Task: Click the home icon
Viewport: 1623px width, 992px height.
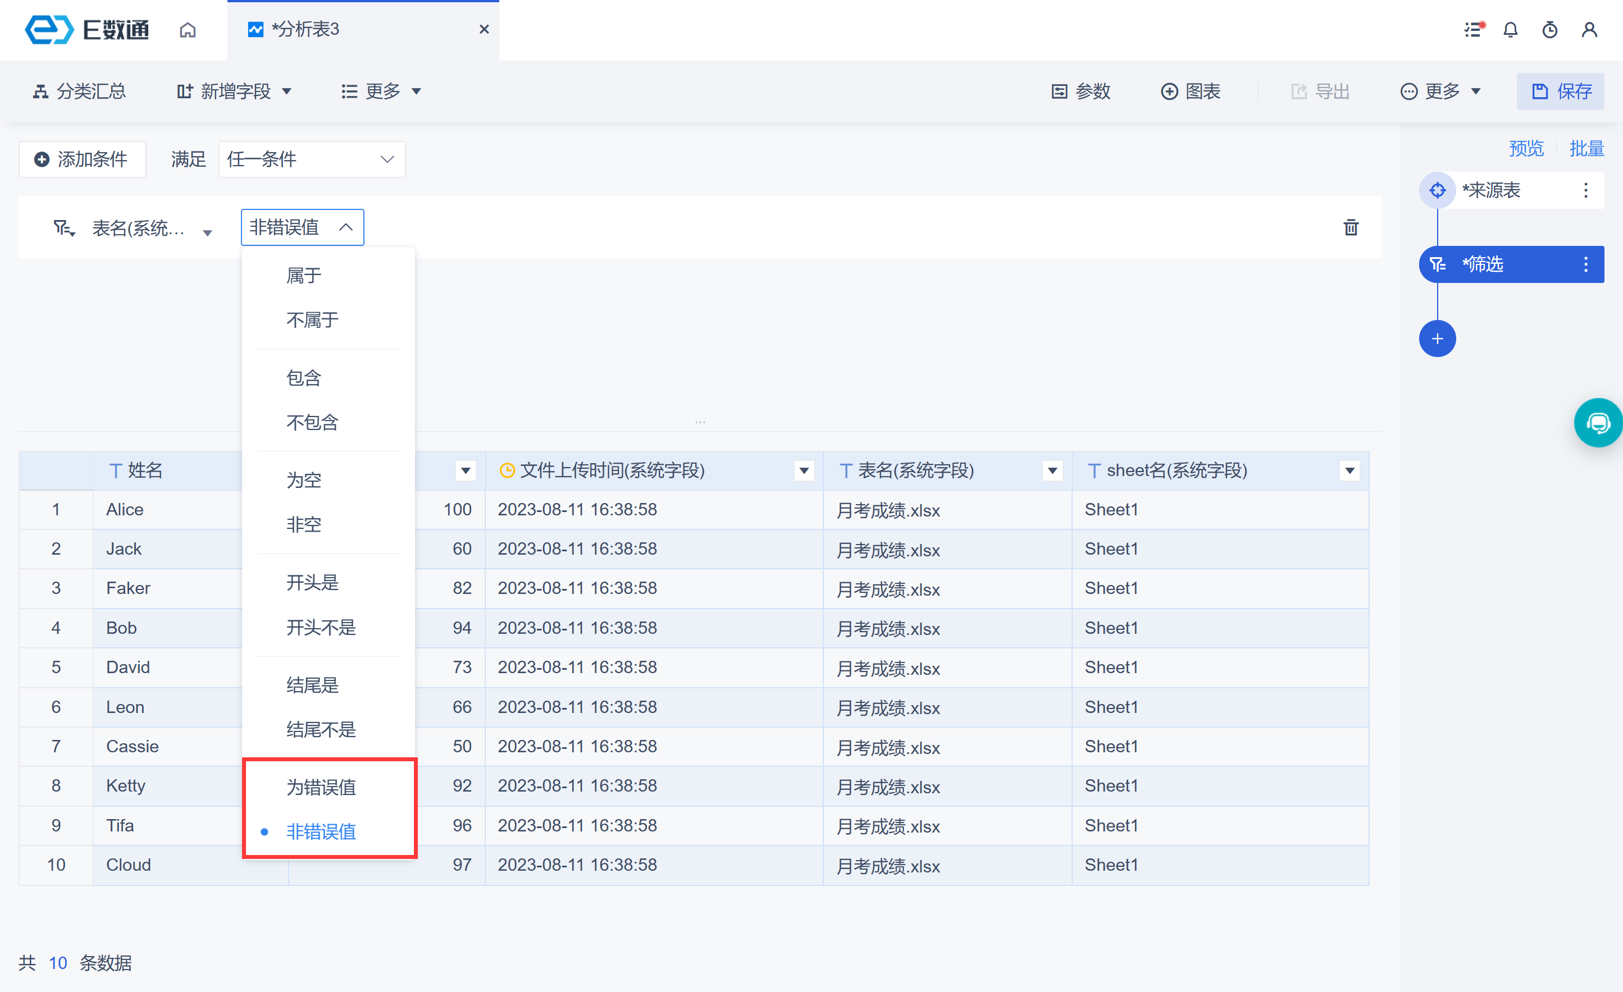Action: tap(188, 30)
